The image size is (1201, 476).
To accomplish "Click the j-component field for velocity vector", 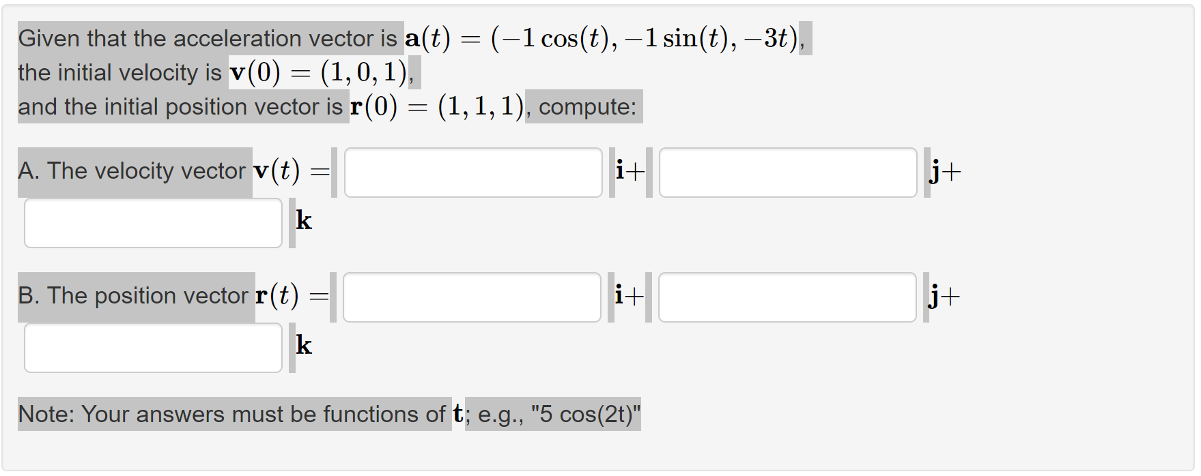I will tap(787, 173).
